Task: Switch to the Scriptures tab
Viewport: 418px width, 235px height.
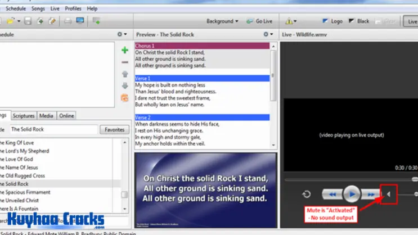Action: coord(24,116)
